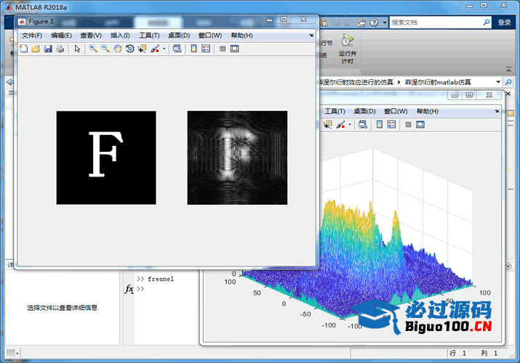Click address bar folder search magnifier

click(x=508, y=82)
